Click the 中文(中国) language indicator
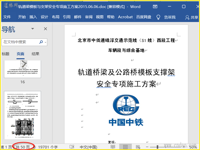This screenshot has height=150, width=200. (88, 147)
